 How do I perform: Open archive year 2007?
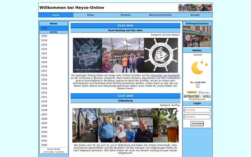coord(54,114)
